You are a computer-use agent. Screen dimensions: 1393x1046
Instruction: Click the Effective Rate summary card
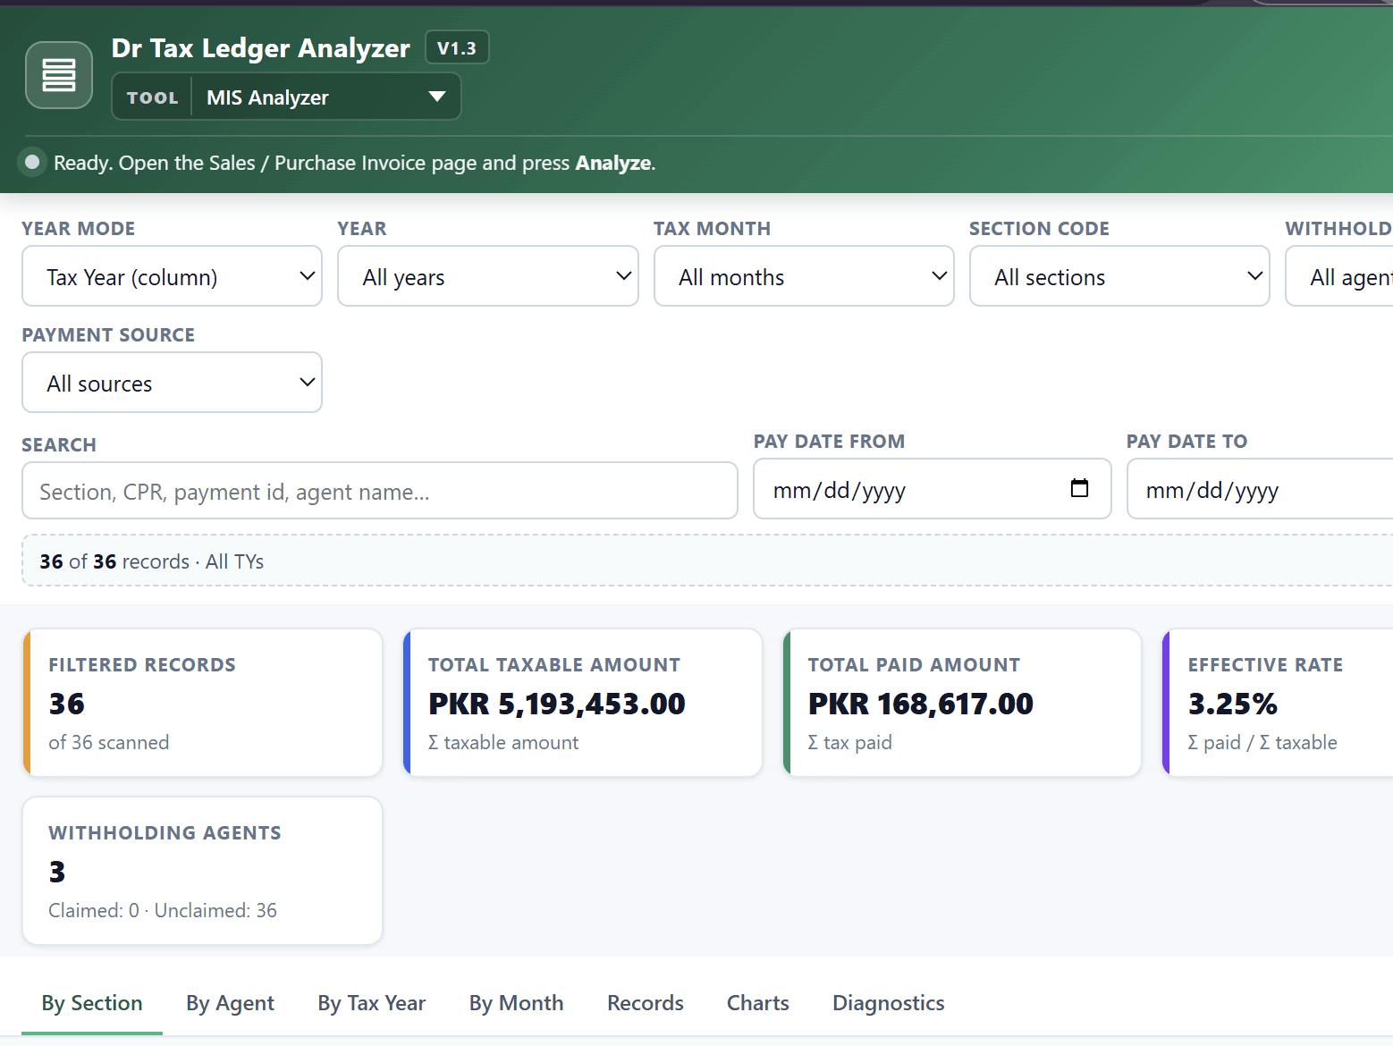[1279, 703]
